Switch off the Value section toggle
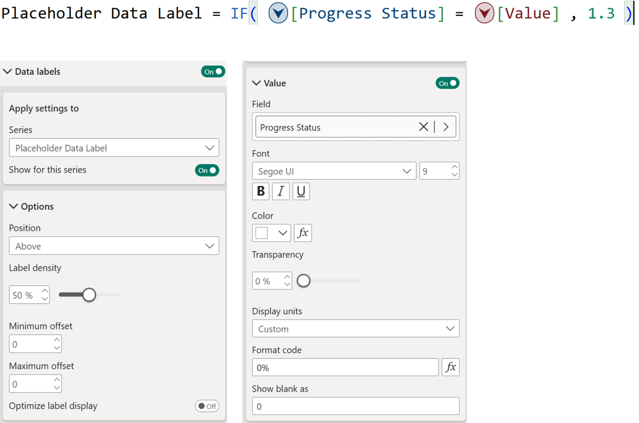Image resolution: width=639 pixels, height=423 pixels. (447, 83)
